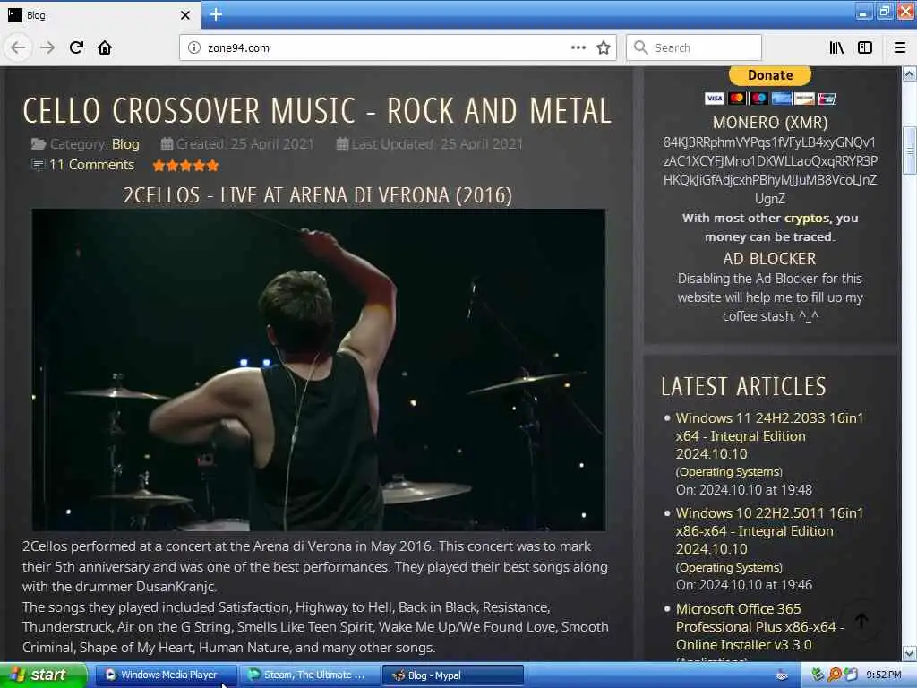Click the Ad Blocker heading in sidebar
Viewport: 917px width, 688px height.
point(769,259)
